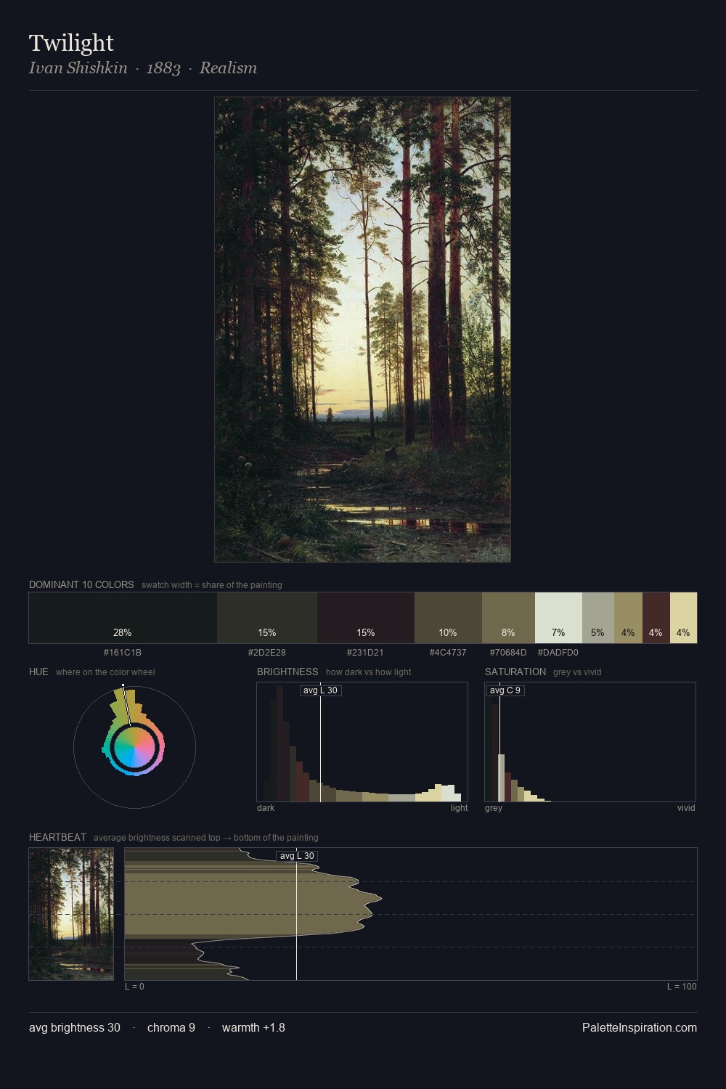Click hex code '#2D2E28'
This screenshot has width=726, height=1089.
[267, 653]
